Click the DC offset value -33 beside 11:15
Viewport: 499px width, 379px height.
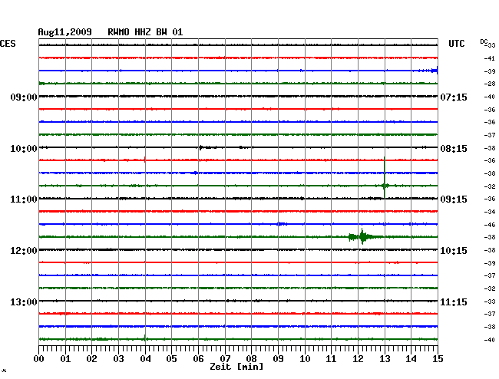tap(490, 302)
